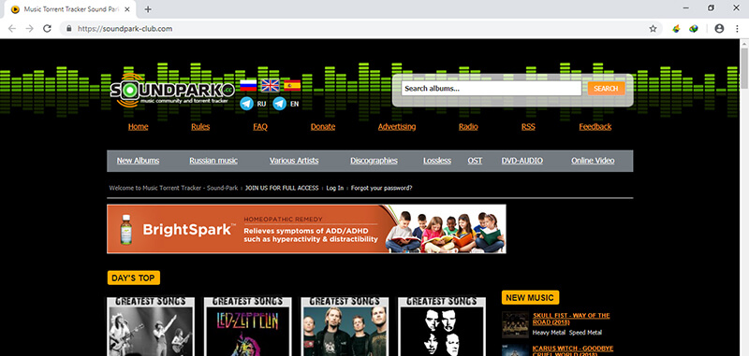The image size is (749, 356).
Task: Click the SoundPark logo
Action: point(172,91)
